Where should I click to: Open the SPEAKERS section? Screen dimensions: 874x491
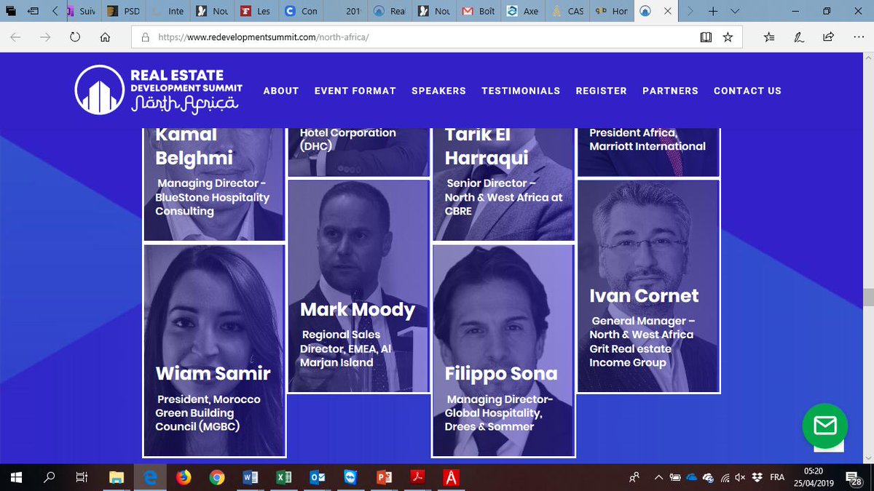tap(438, 91)
